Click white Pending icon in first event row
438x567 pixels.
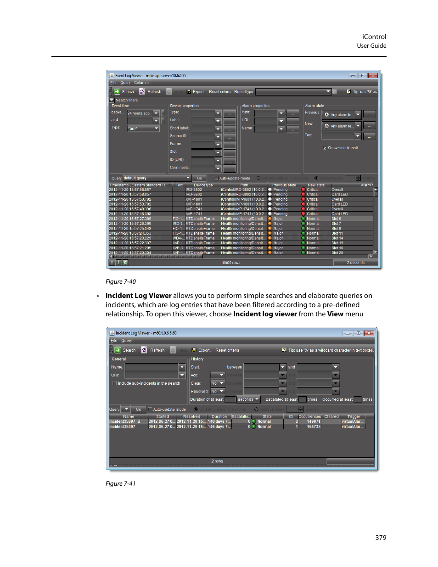pos(270,190)
